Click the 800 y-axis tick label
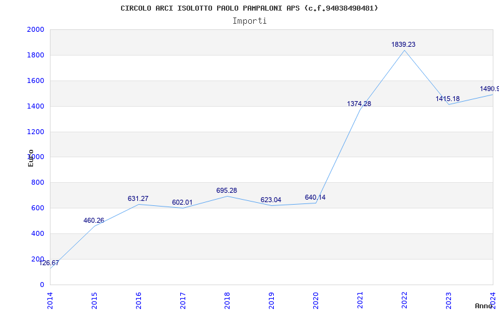Viewport: 499px width, 312px height. (37, 182)
